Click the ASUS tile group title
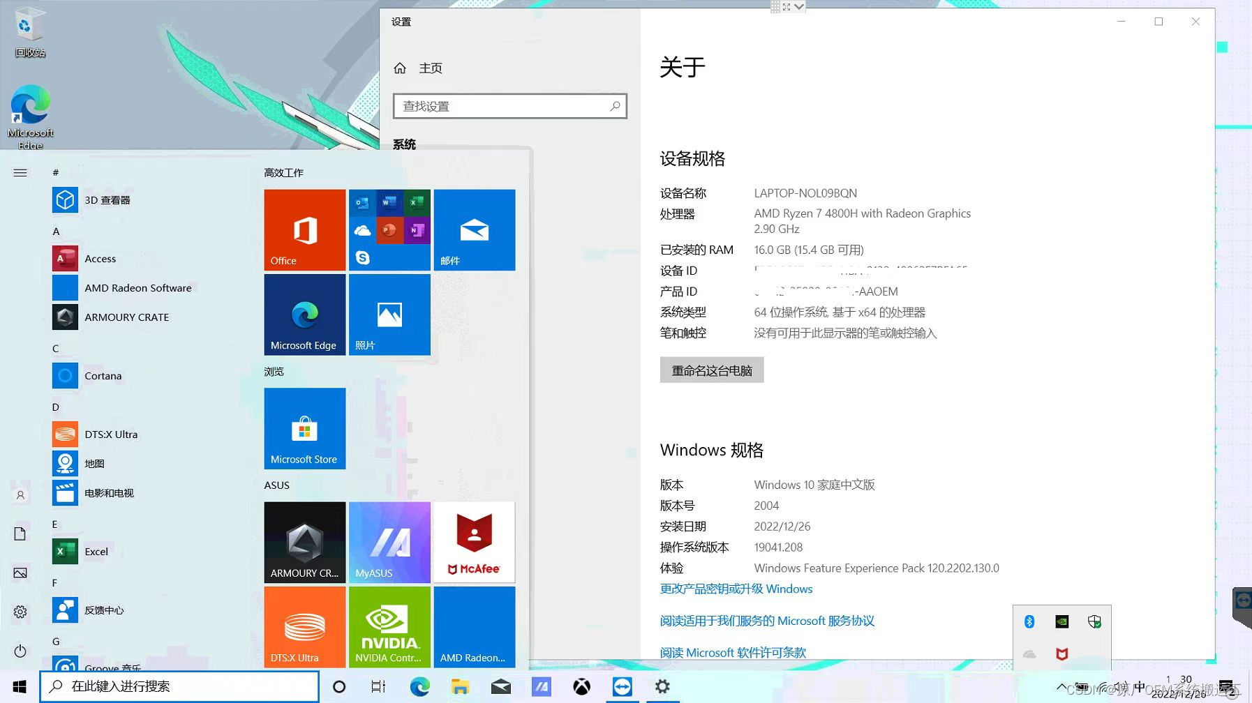Screen dimensions: 1252x703 (276, 485)
